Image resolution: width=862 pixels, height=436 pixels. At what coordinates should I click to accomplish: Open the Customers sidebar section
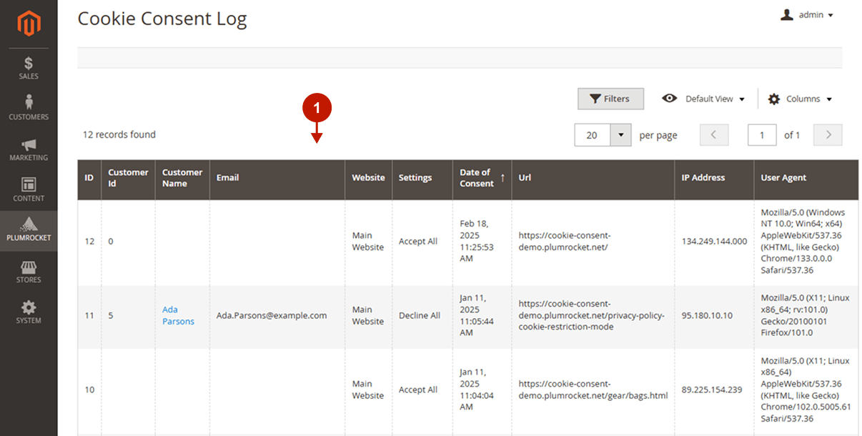click(29, 108)
